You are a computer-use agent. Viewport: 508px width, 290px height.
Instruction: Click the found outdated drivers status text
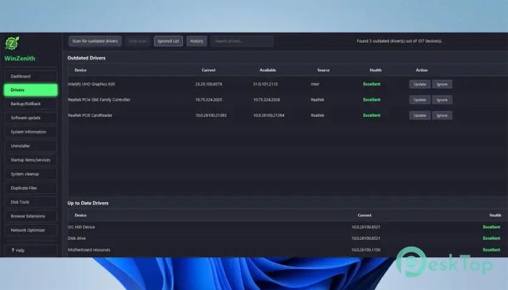point(399,41)
